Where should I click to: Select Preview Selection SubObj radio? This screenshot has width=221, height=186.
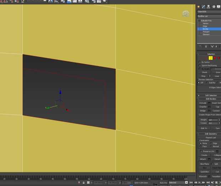coord(207,83)
